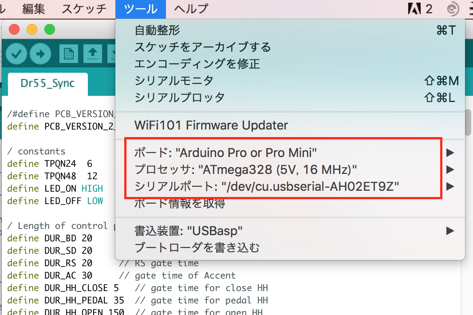Click the Adobe icon in menu bar
This screenshot has width=473, height=315.
pyautogui.click(x=414, y=9)
